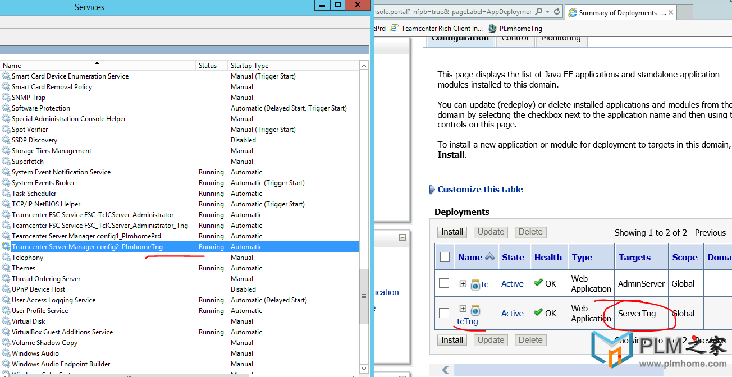This screenshot has height=377, width=732.
Task: Click gear icon beside Task Scheduler service
Action: pyautogui.click(x=6, y=194)
